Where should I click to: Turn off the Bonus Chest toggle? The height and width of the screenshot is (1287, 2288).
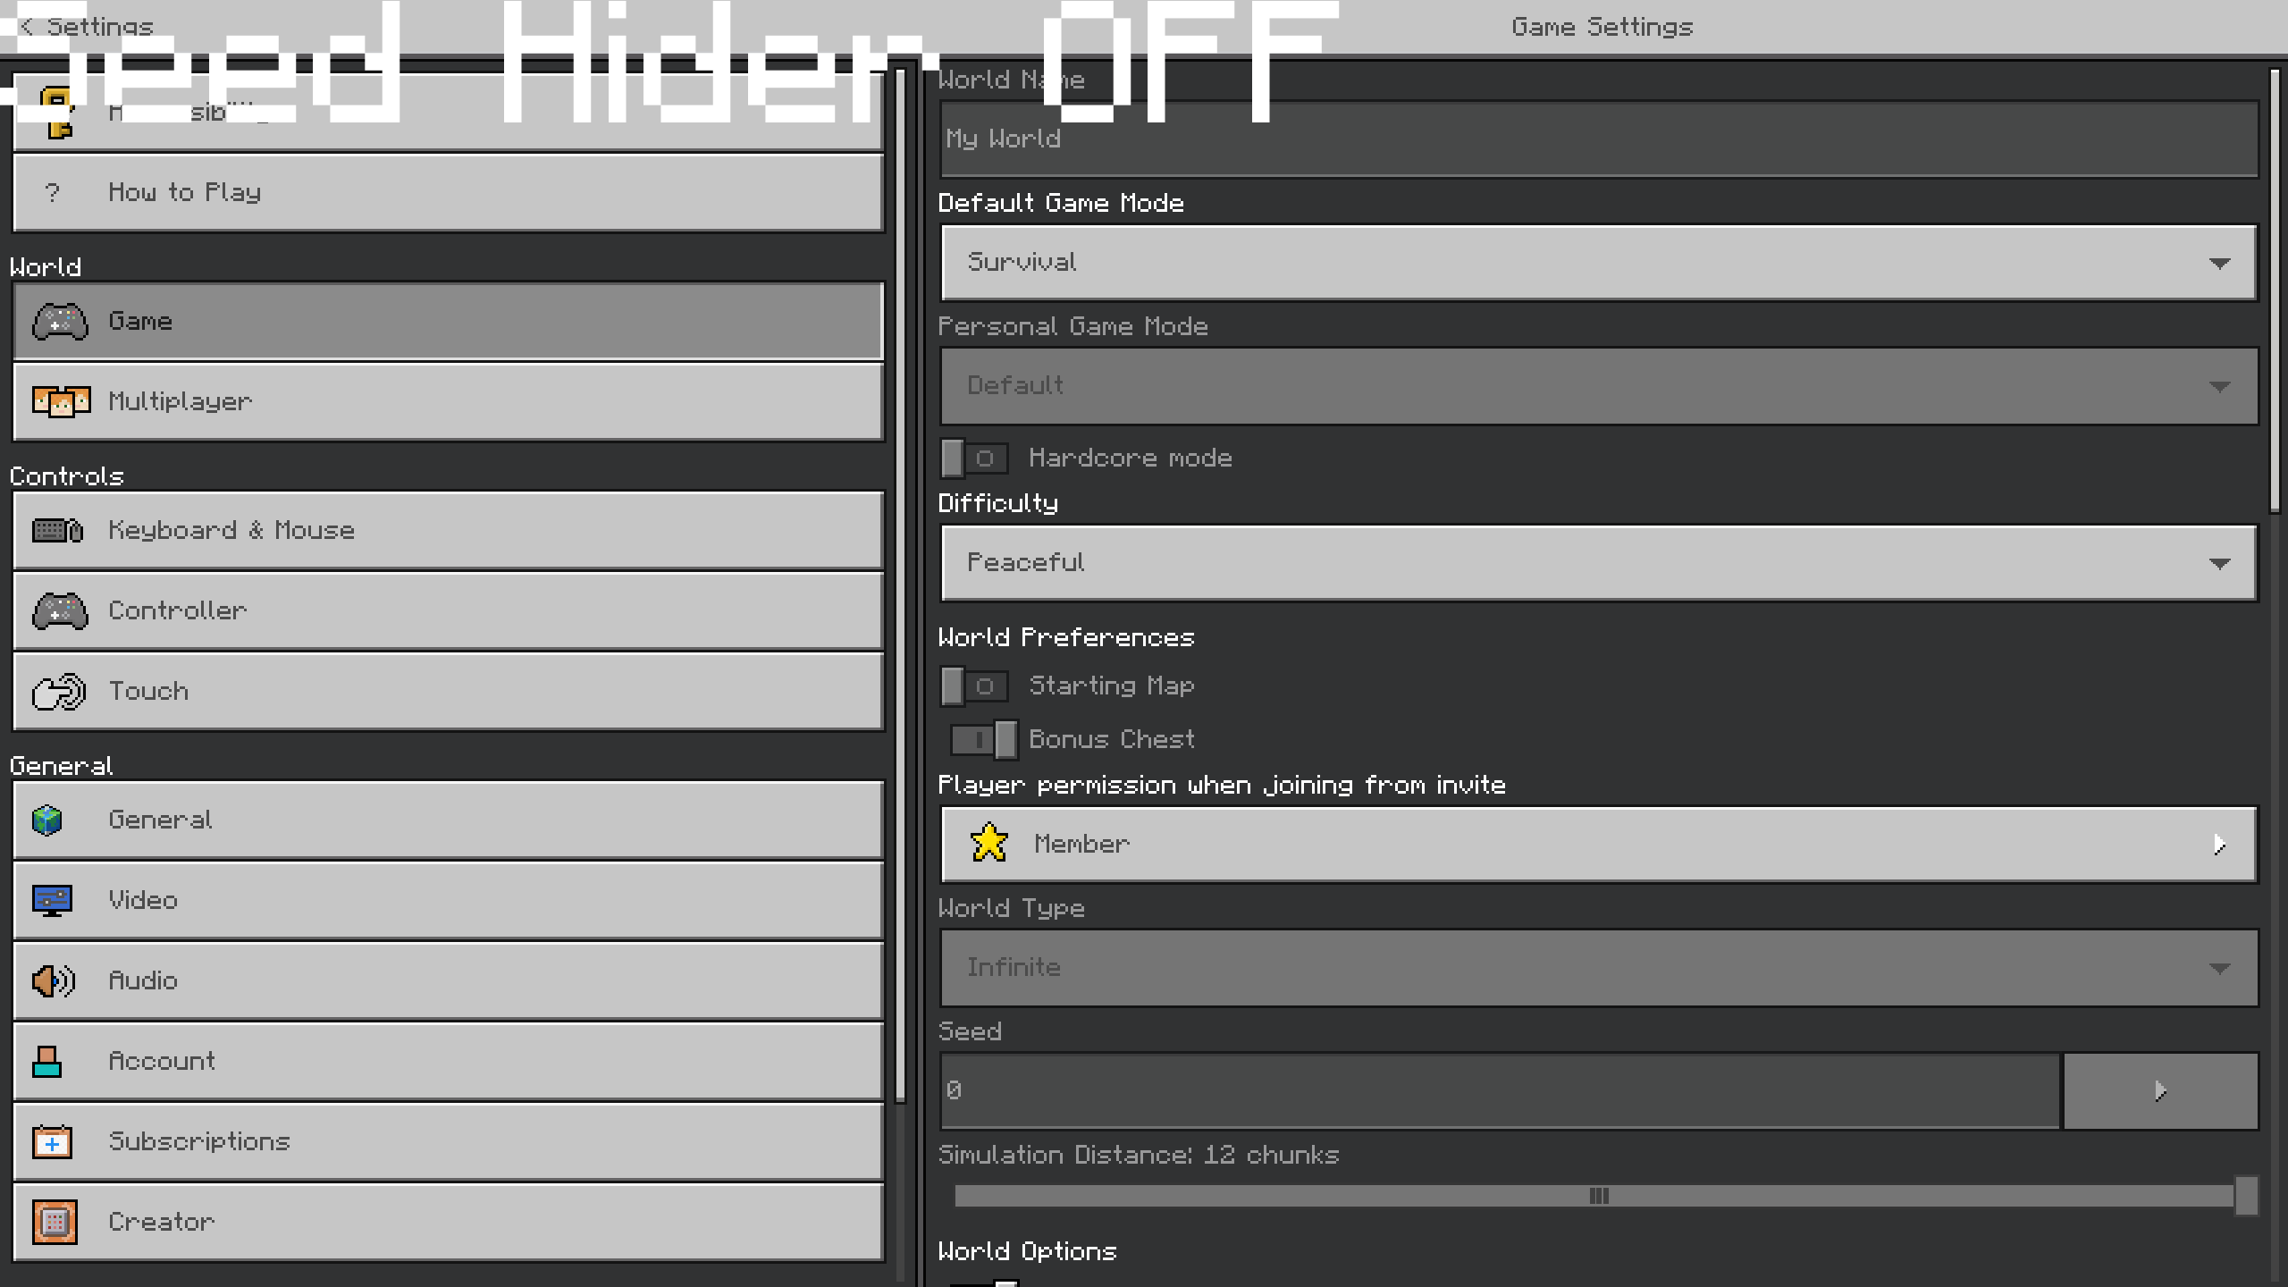pos(983,740)
